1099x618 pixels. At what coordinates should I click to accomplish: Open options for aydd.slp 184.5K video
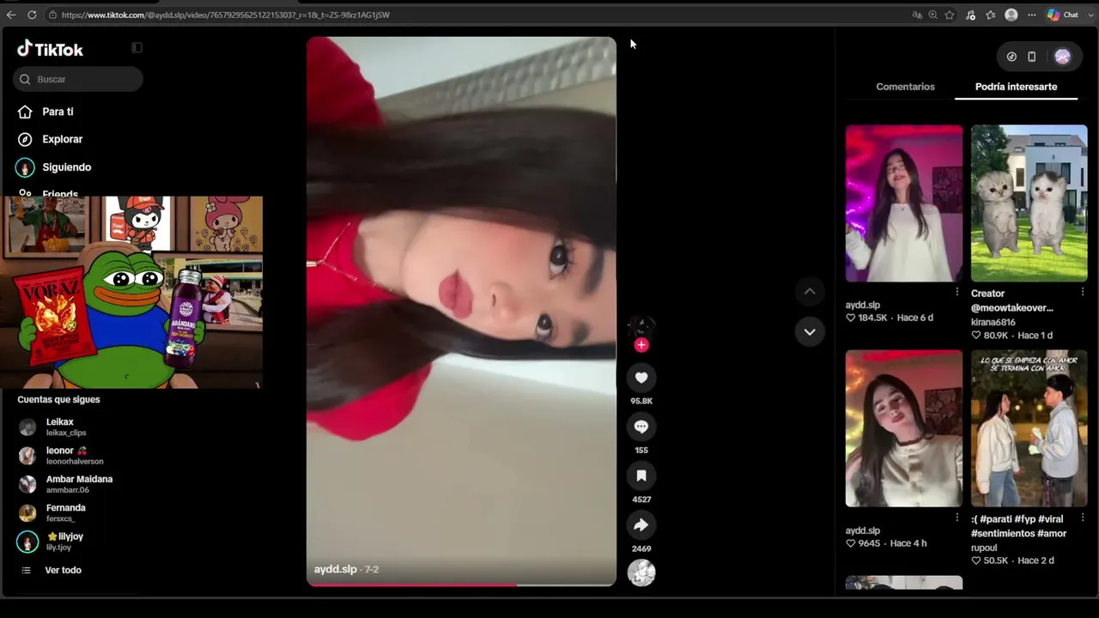coord(957,292)
